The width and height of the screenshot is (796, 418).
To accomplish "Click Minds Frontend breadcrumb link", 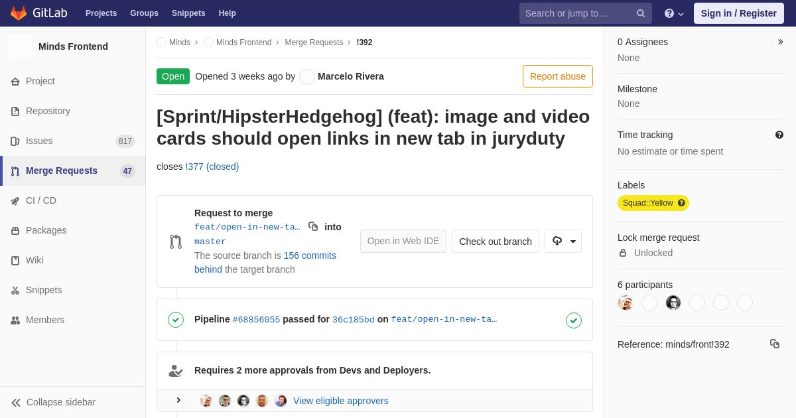I will tap(243, 42).
